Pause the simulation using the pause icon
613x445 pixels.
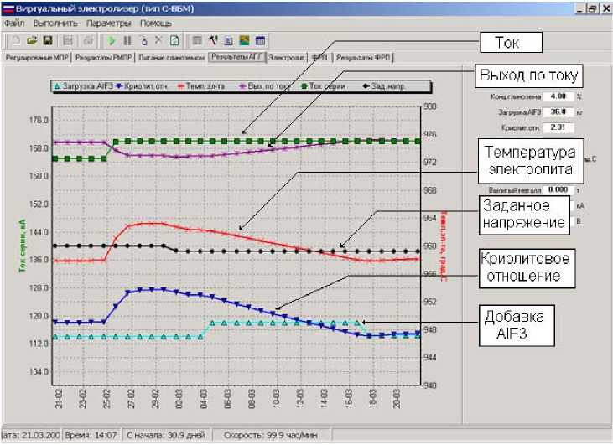click(127, 40)
